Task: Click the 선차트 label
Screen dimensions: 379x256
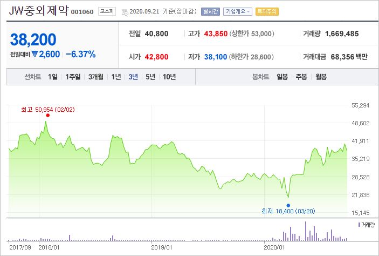Action: (33, 77)
